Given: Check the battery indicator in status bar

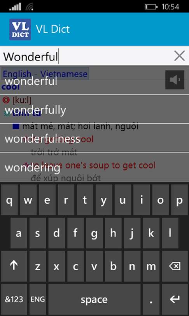Looking at the screenshot, I should [x=151, y=7].
